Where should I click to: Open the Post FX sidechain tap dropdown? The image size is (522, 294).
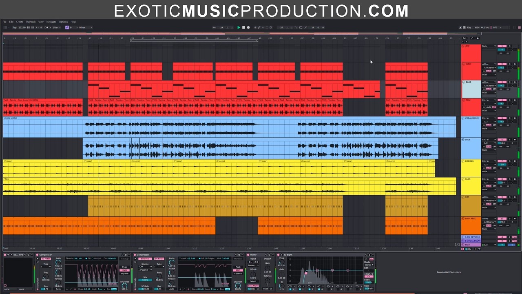point(145,269)
